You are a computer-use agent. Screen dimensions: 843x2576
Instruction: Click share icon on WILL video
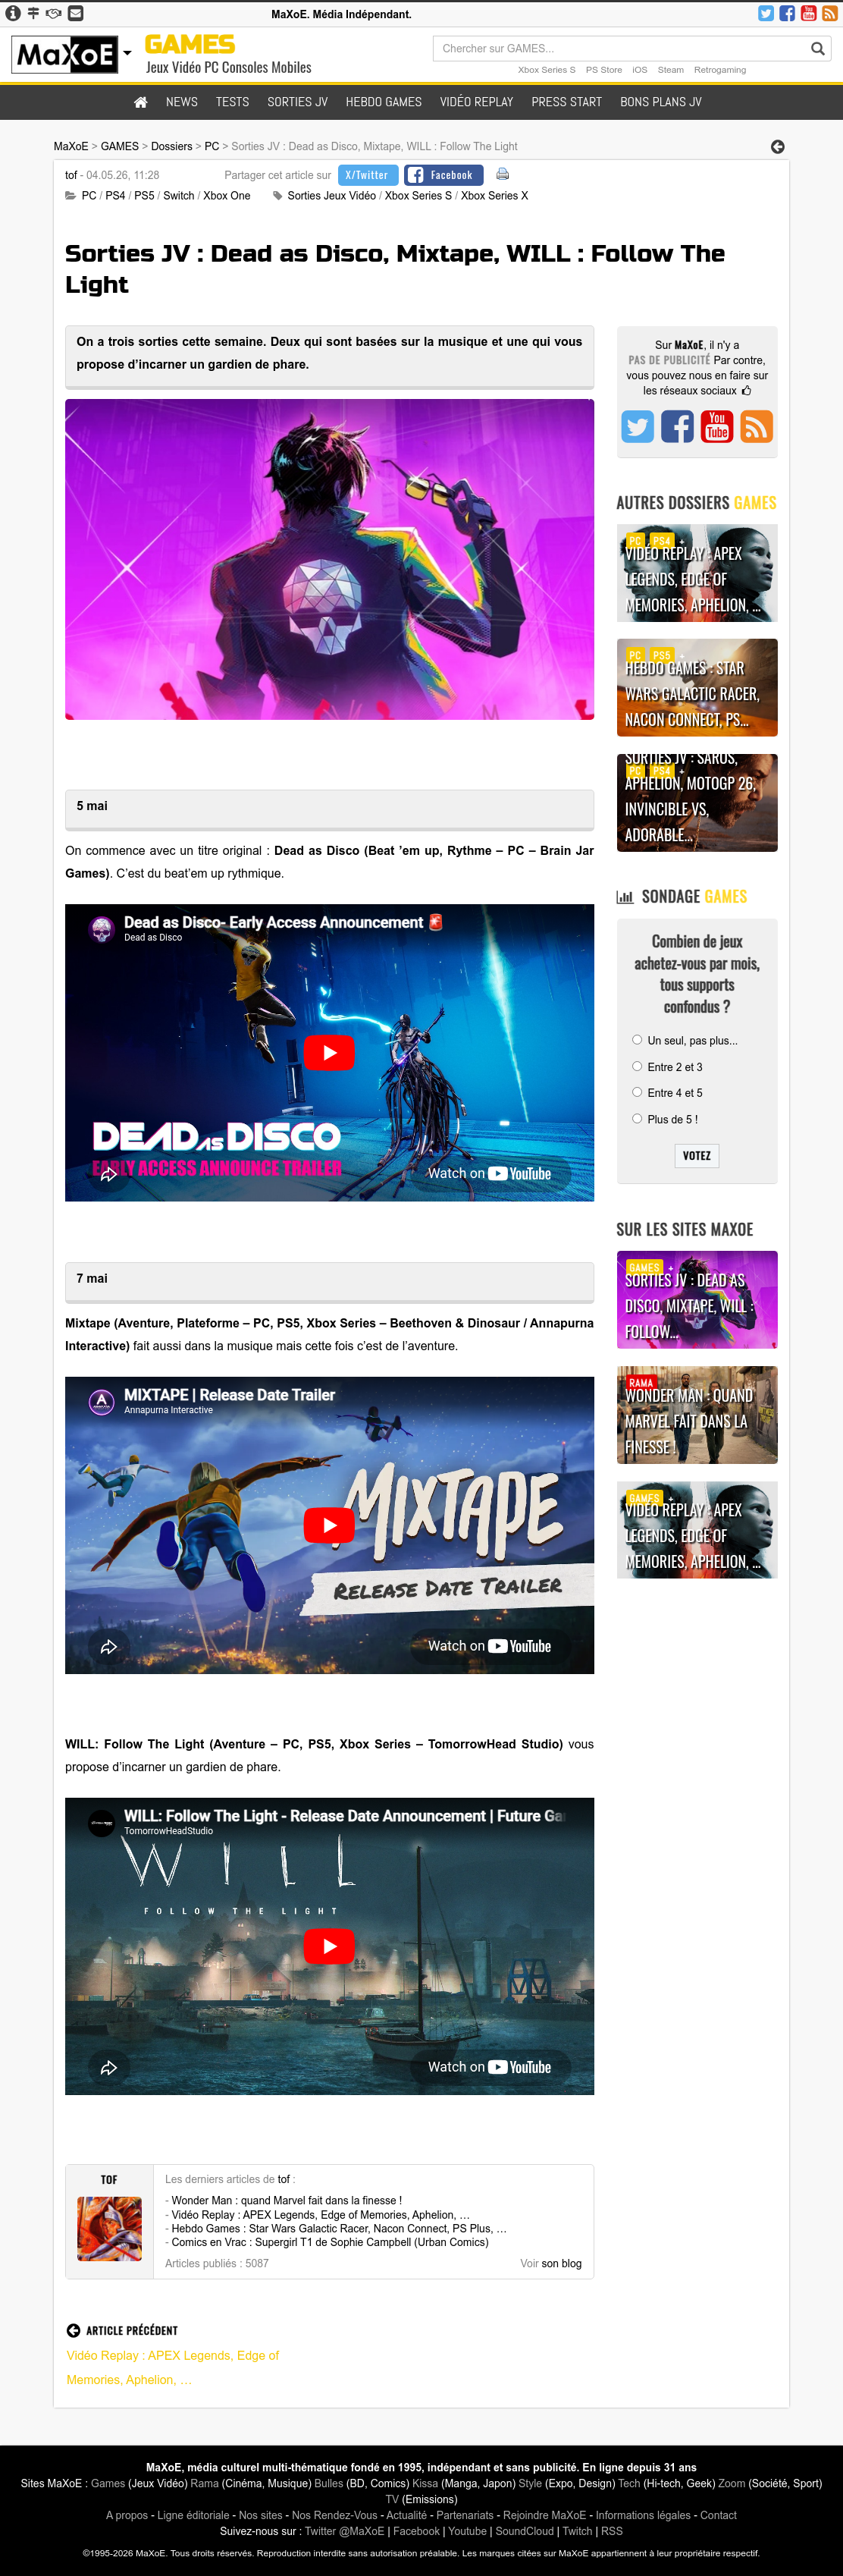pos(109,2067)
